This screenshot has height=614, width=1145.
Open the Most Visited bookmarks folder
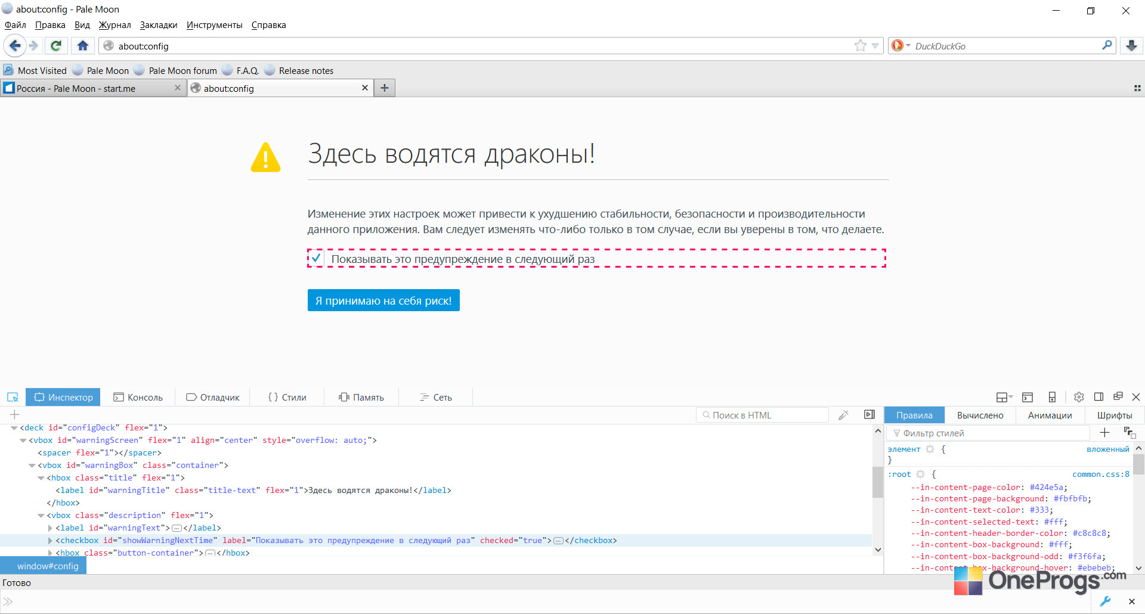coord(35,70)
